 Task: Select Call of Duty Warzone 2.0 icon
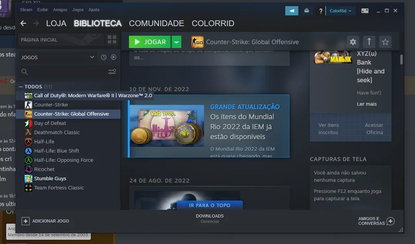click(x=28, y=95)
